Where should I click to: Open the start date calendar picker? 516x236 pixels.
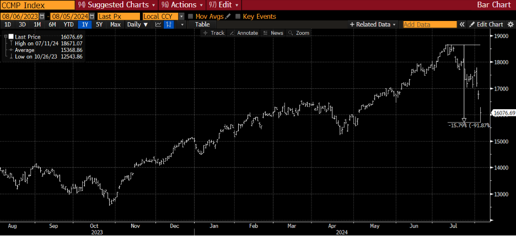coord(42,17)
